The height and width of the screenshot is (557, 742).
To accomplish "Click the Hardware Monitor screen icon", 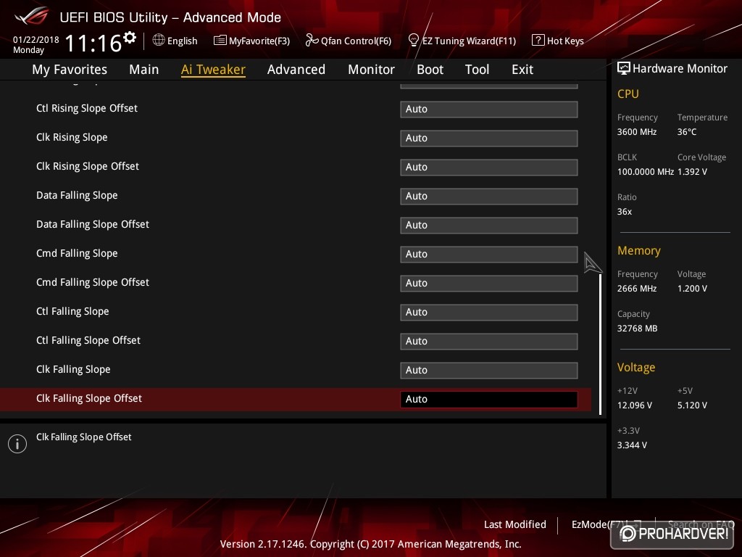I will (x=624, y=68).
